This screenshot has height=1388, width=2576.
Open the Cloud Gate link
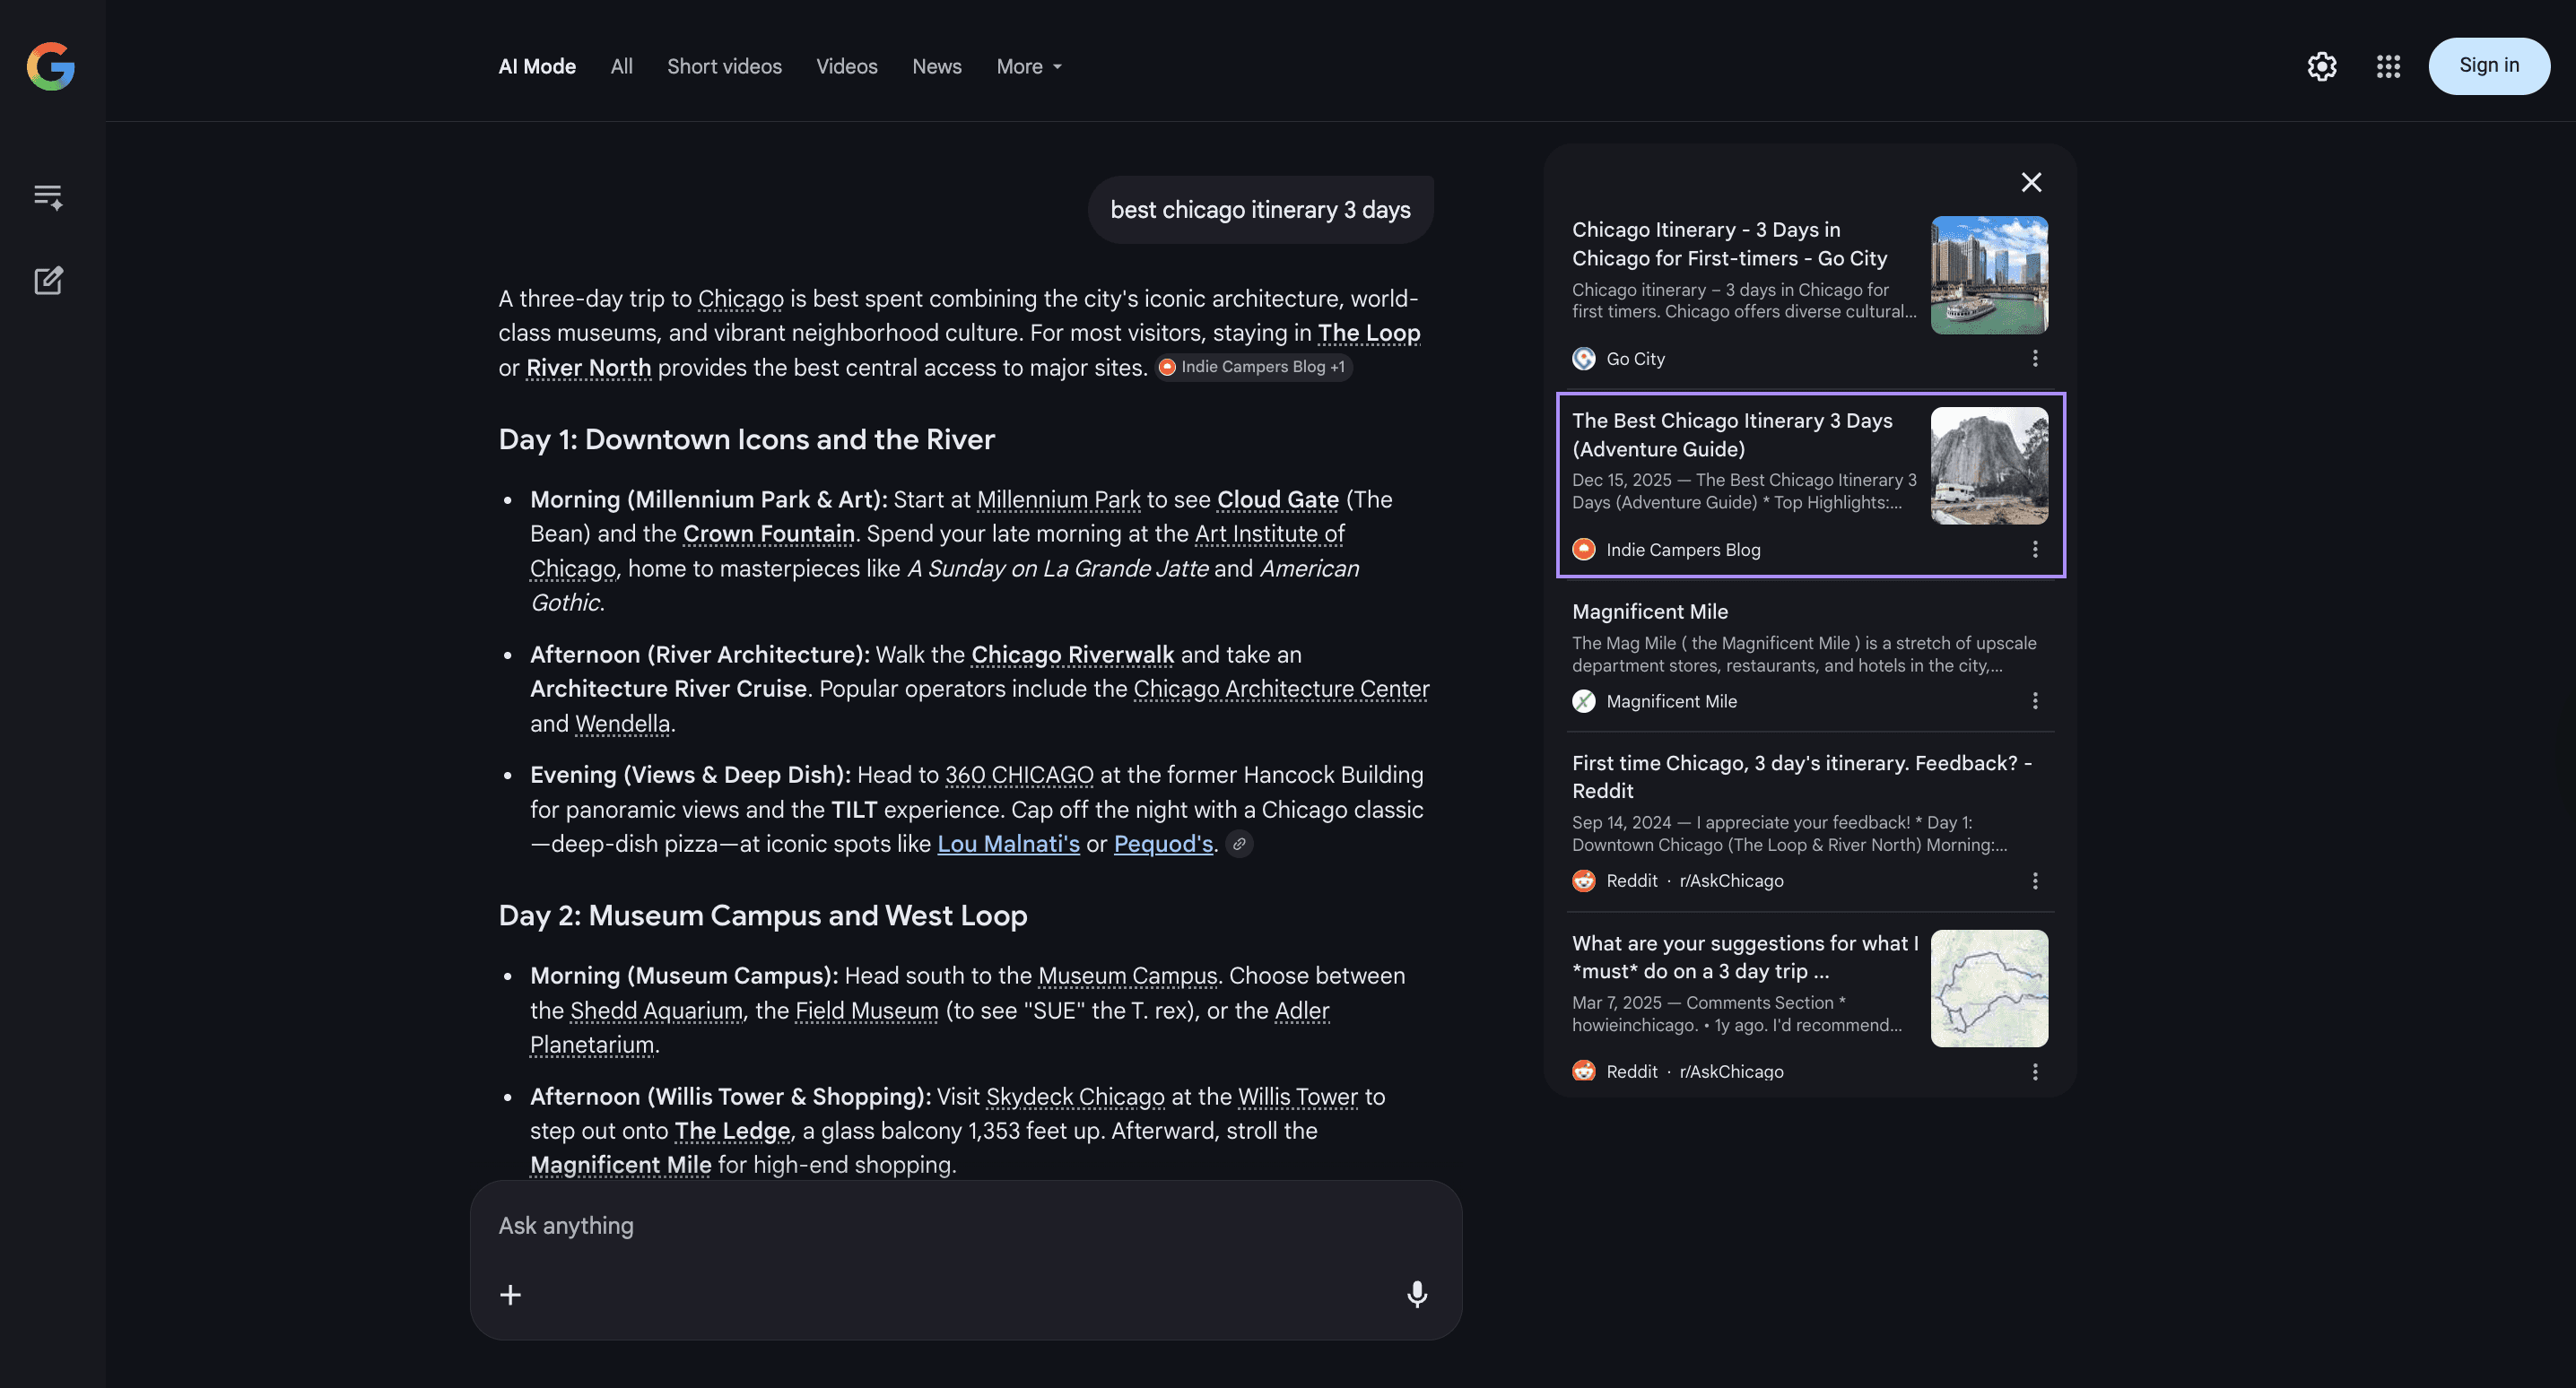pos(1277,499)
